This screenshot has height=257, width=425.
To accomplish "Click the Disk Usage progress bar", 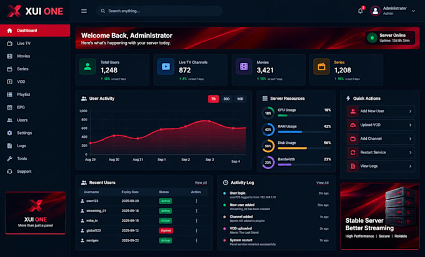I will click(304, 148).
